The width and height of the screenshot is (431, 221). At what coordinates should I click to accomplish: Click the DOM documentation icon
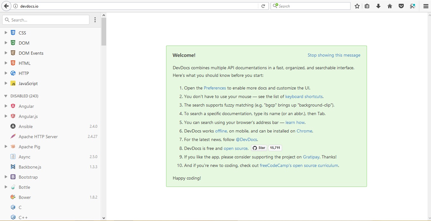click(x=13, y=43)
